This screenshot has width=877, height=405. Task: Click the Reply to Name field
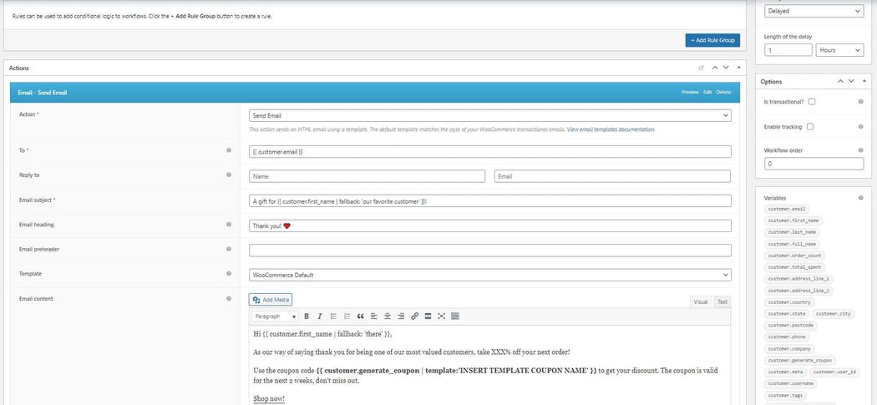coord(367,176)
